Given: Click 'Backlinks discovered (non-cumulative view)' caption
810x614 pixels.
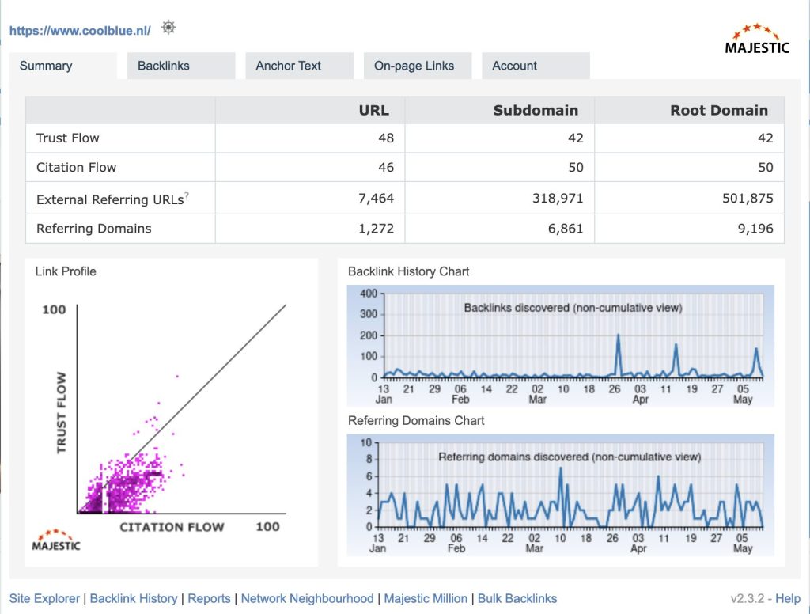Looking at the screenshot, I should click(573, 308).
